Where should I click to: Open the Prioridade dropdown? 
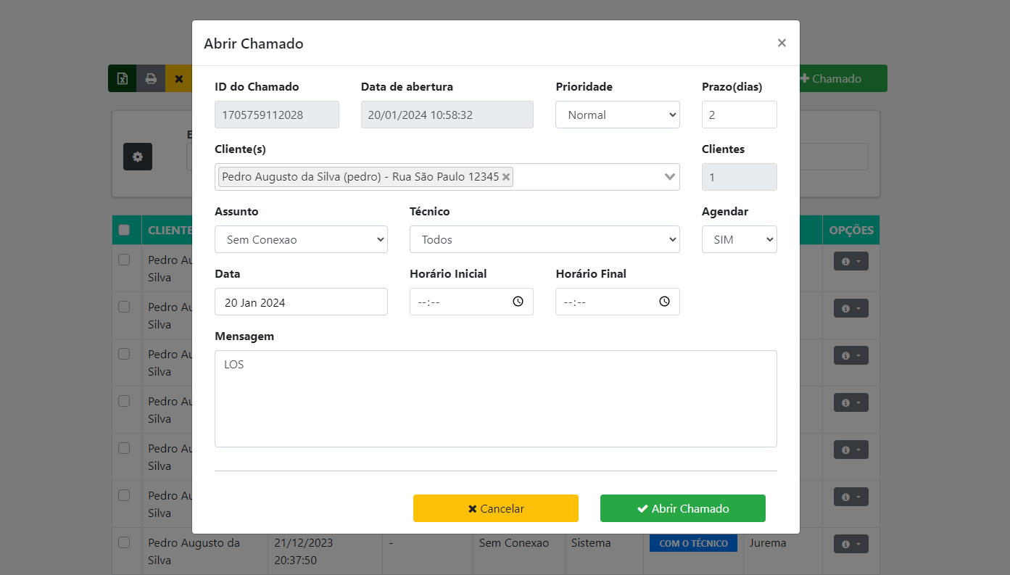617,115
